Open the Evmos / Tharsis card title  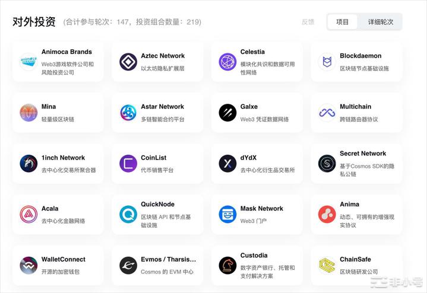click(x=168, y=260)
